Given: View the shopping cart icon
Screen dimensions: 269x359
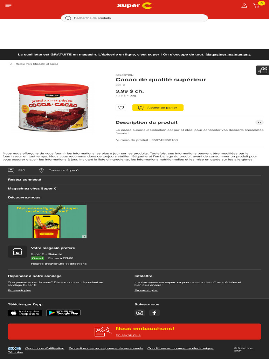Looking at the screenshot, I should pos(257,6).
